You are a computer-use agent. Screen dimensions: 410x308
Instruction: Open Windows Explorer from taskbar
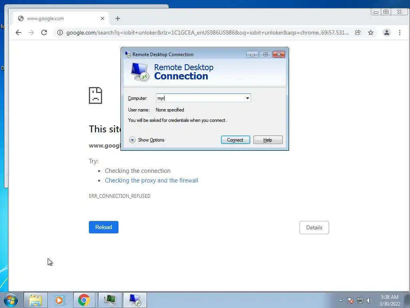[36, 300]
